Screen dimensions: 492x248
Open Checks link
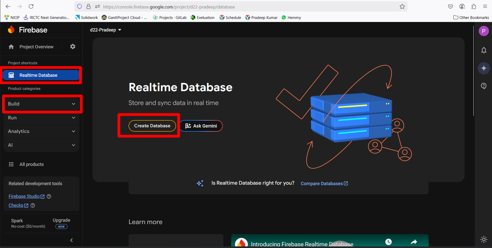pyautogui.click(x=18, y=205)
